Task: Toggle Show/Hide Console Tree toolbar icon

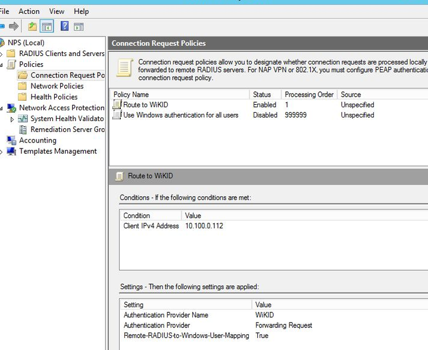Action: [47, 26]
